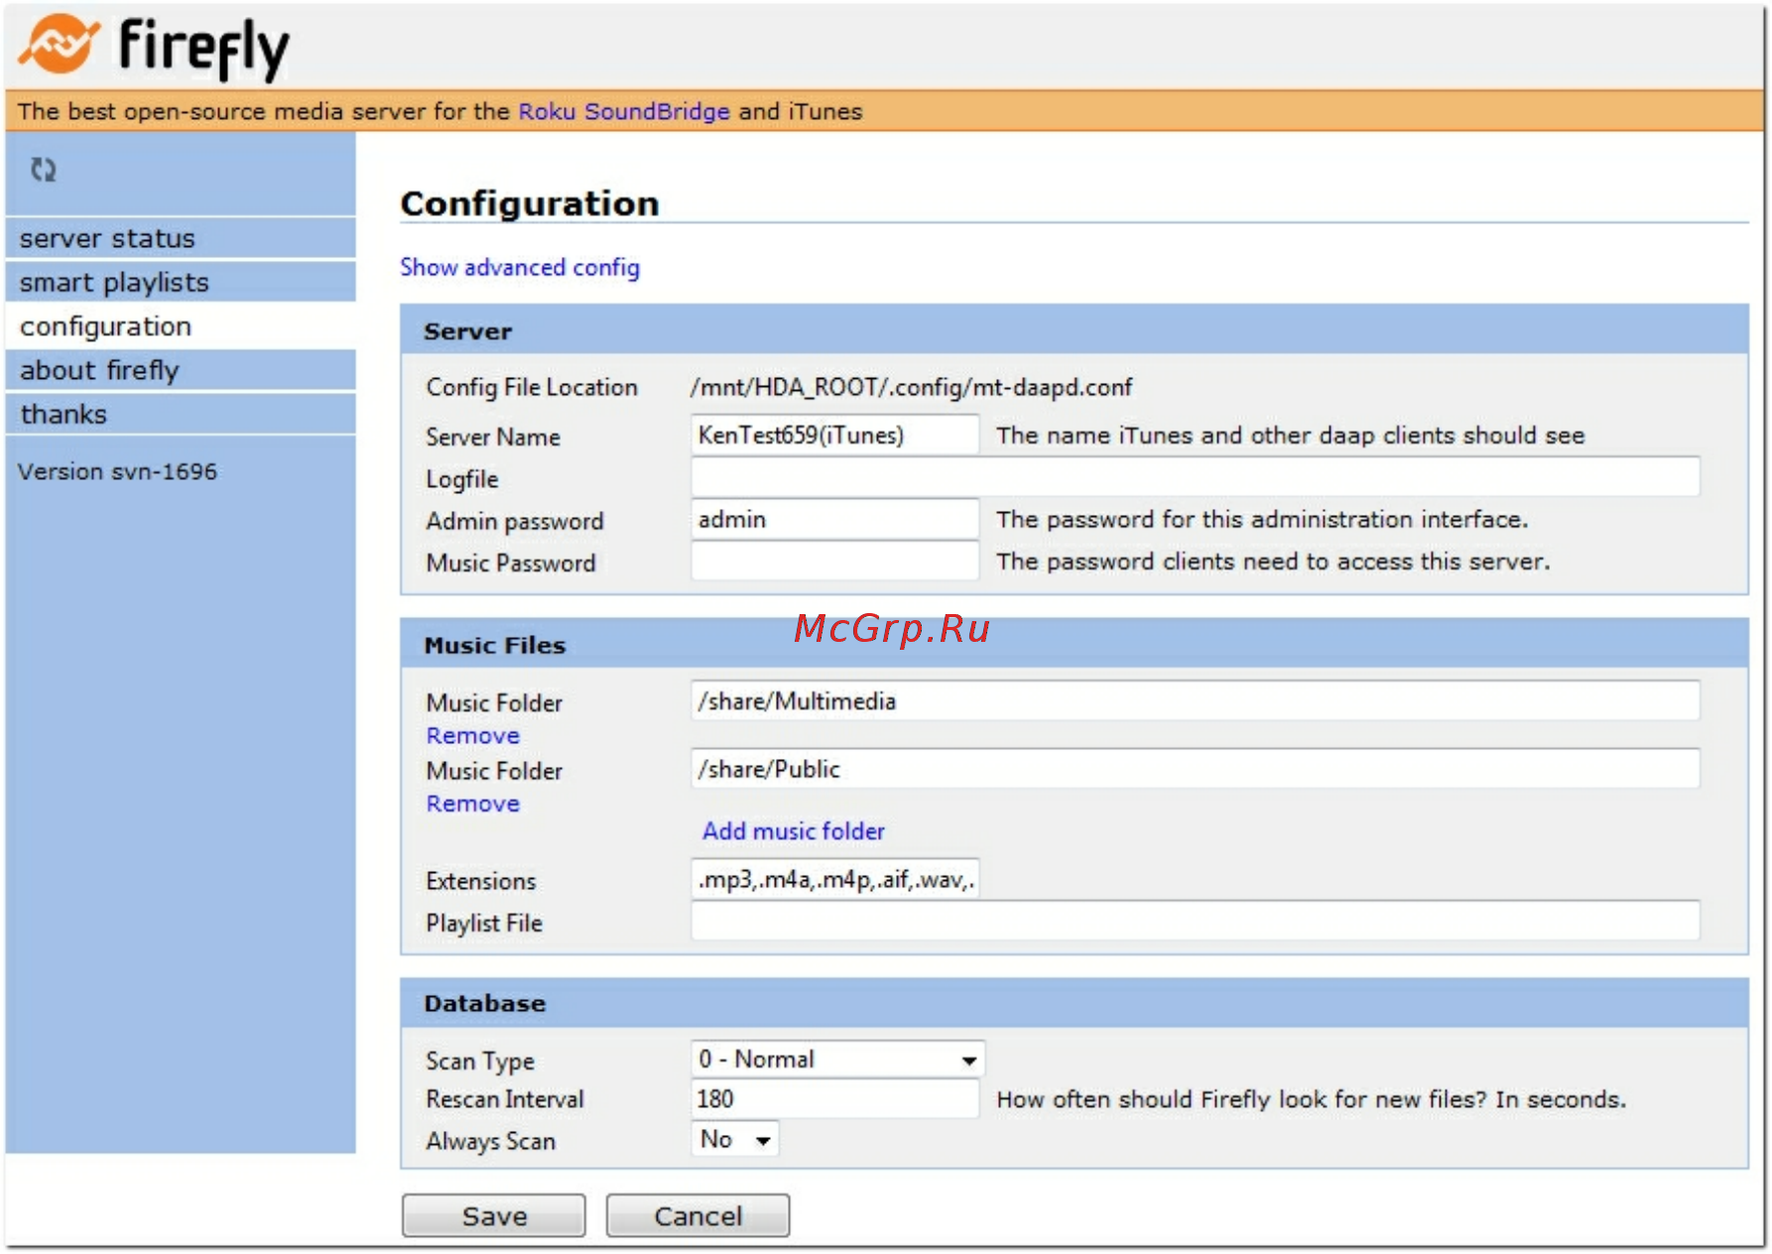Click the Music Password field

click(x=834, y=561)
